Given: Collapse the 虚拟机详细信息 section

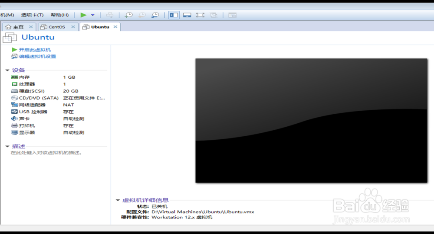Looking at the screenshot, I should (x=118, y=200).
